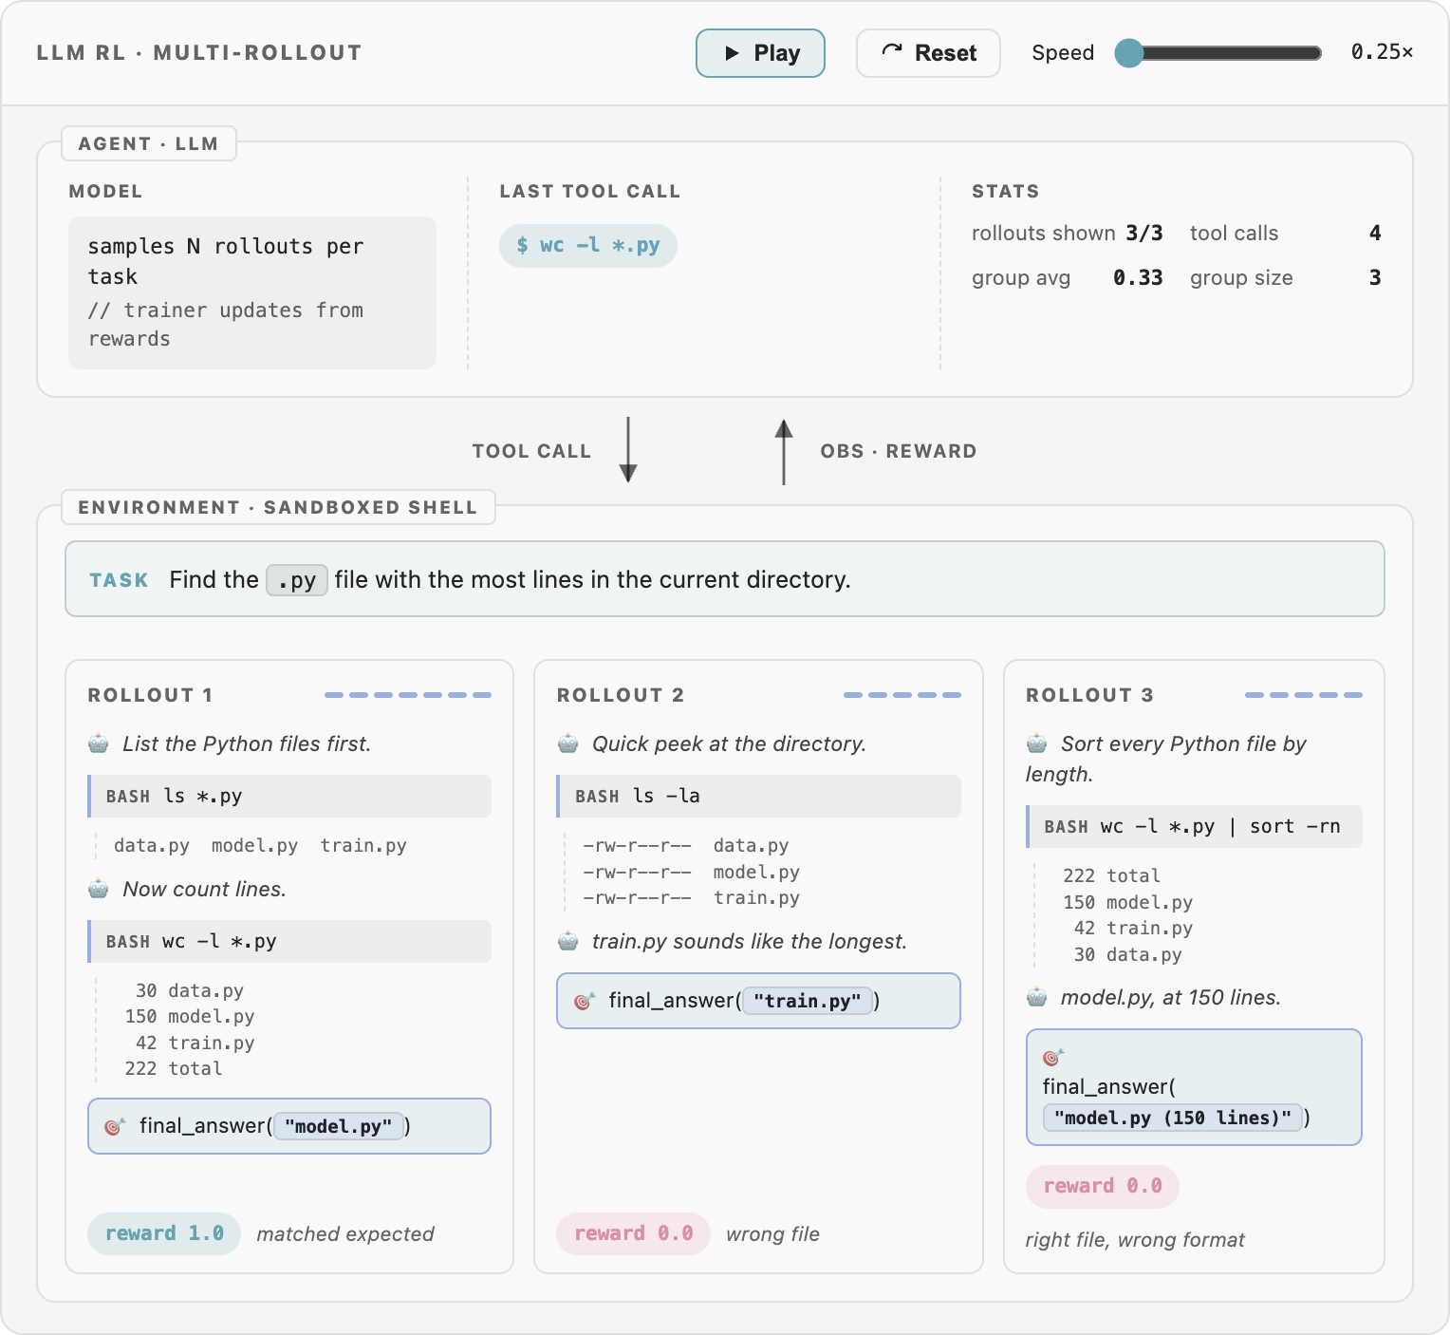Viewport: 1450px width, 1335px height.
Task: Click the ROLLOUT 2 heading
Action: pos(621,695)
